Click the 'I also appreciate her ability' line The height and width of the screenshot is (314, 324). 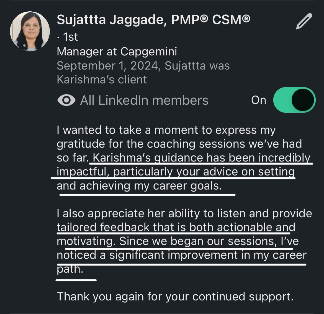click(x=184, y=213)
